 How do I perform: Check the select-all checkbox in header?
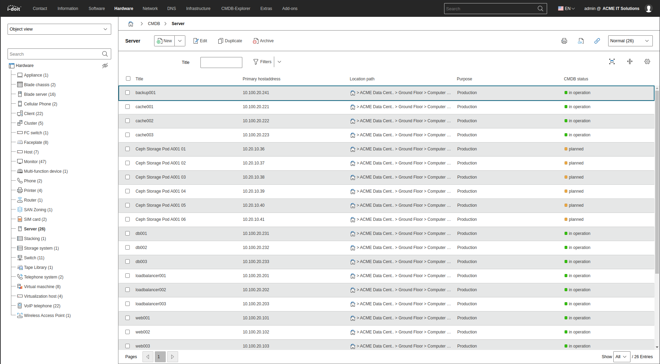[128, 79]
